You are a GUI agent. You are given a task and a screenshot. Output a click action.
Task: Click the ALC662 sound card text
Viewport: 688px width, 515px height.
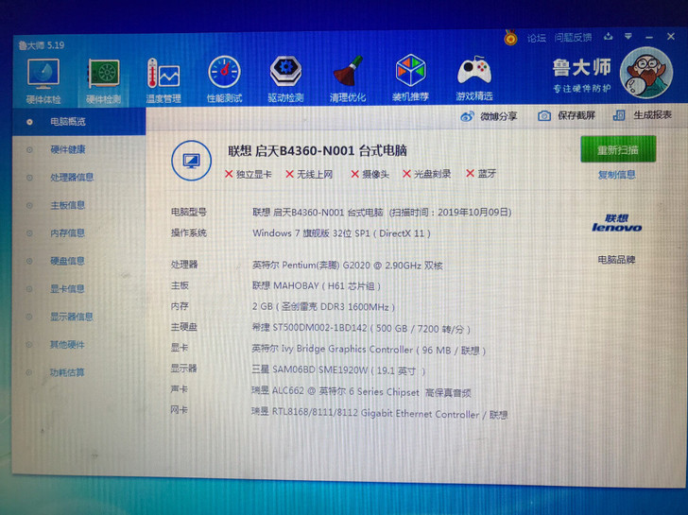coord(361,392)
